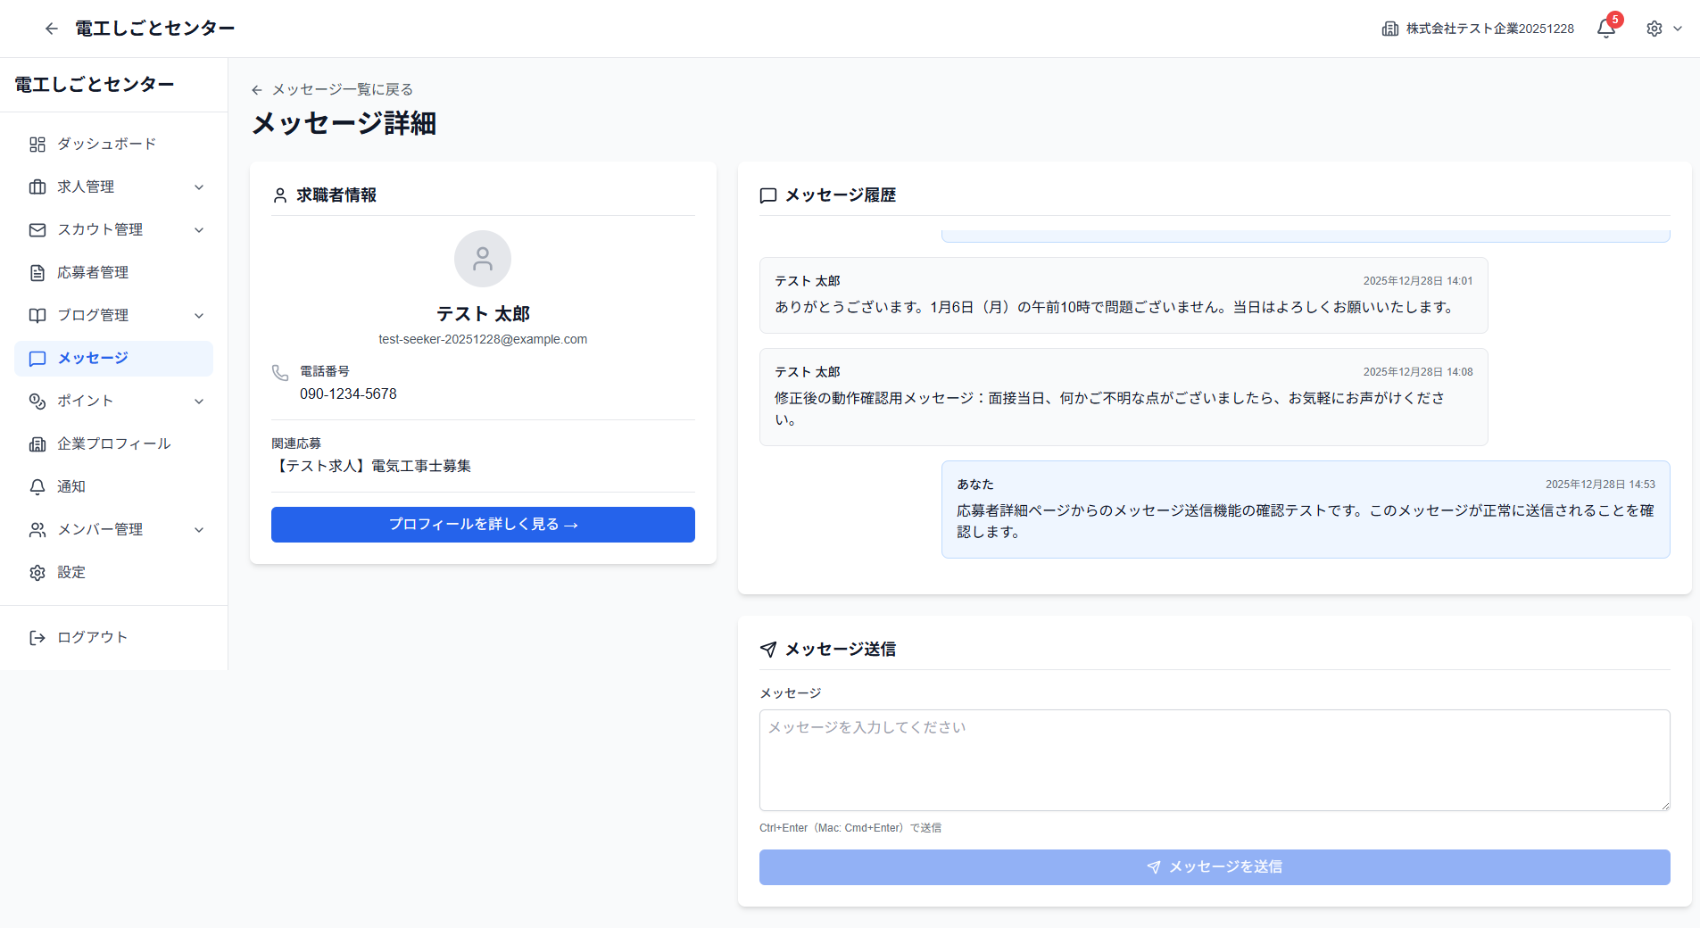Expand the スカウト管理 section
The width and height of the screenshot is (1700, 928).
(x=200, y=229)
